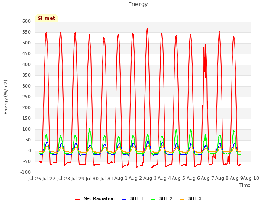Viewport: 277px width, 207px height.
Task: Click the red Net Radiation legend swatch
Action: pos(77,199)
